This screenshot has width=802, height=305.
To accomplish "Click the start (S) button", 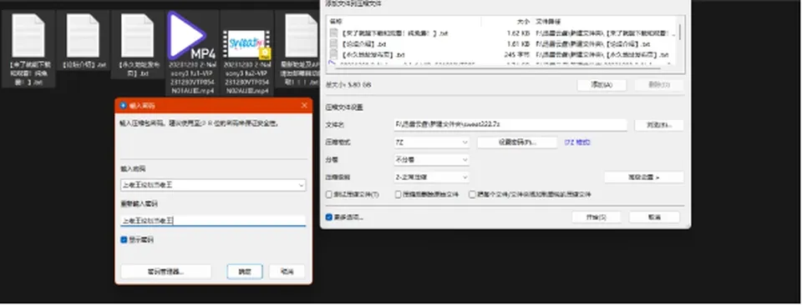I will 596,217.
